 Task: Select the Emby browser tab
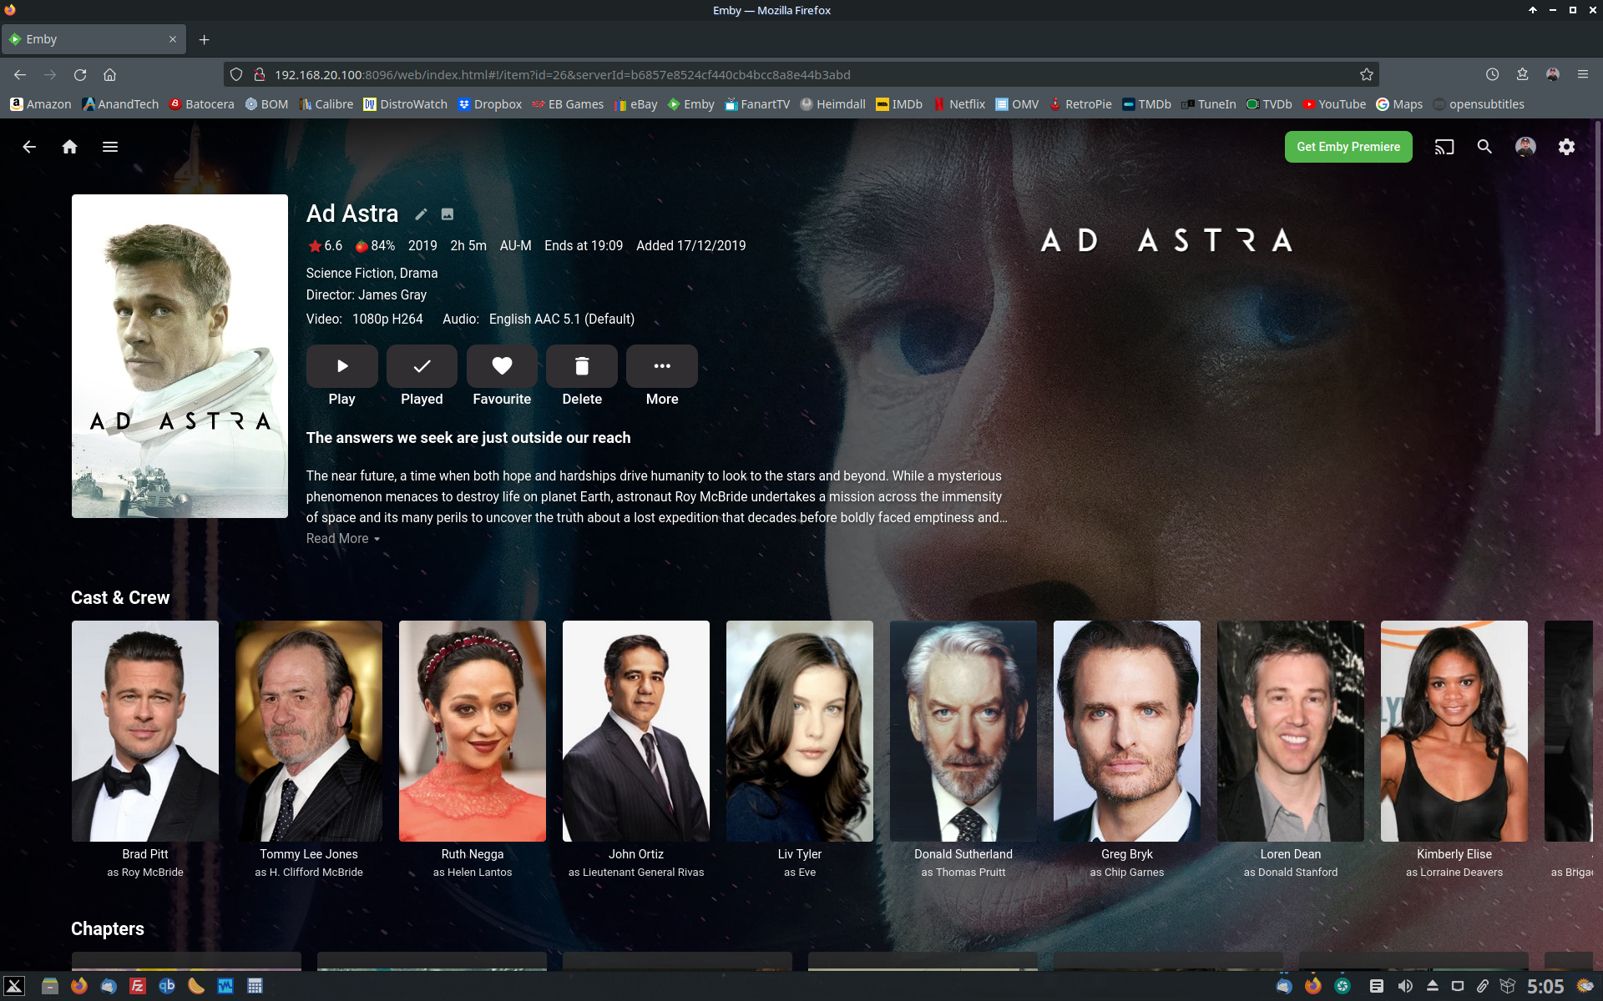pyautogui.click(x=94, y=39)
